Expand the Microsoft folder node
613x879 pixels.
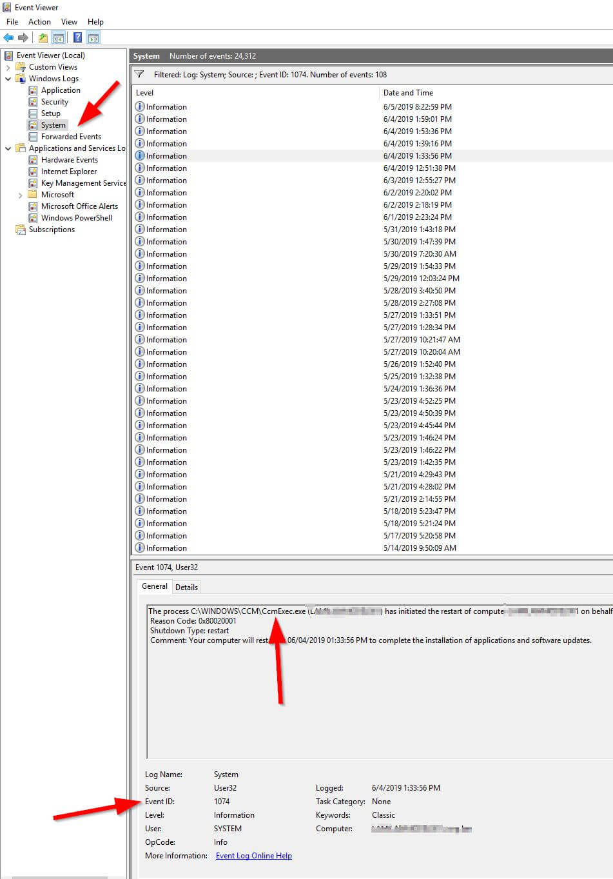coord(21,195)
